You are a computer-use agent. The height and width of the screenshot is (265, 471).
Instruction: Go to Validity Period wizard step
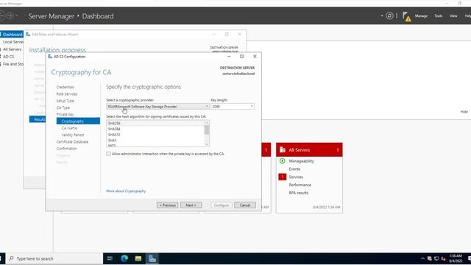(x=73, y=135)
